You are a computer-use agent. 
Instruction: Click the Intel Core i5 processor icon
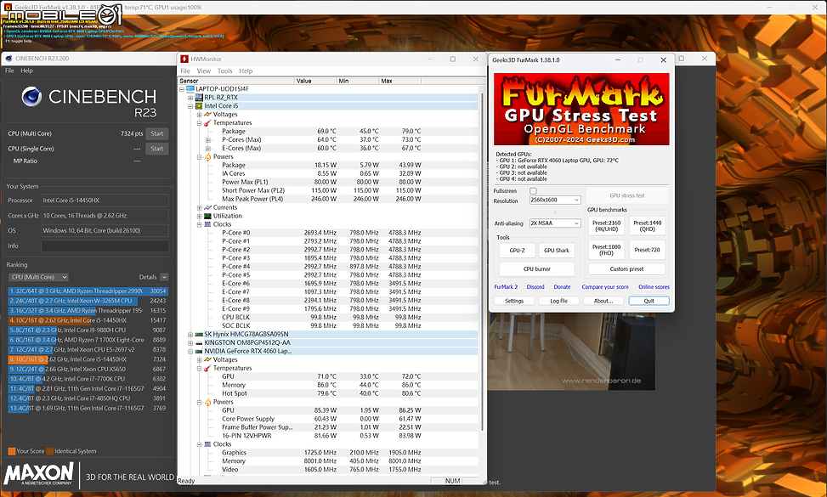pyautogui.click(x=199, y=106)
